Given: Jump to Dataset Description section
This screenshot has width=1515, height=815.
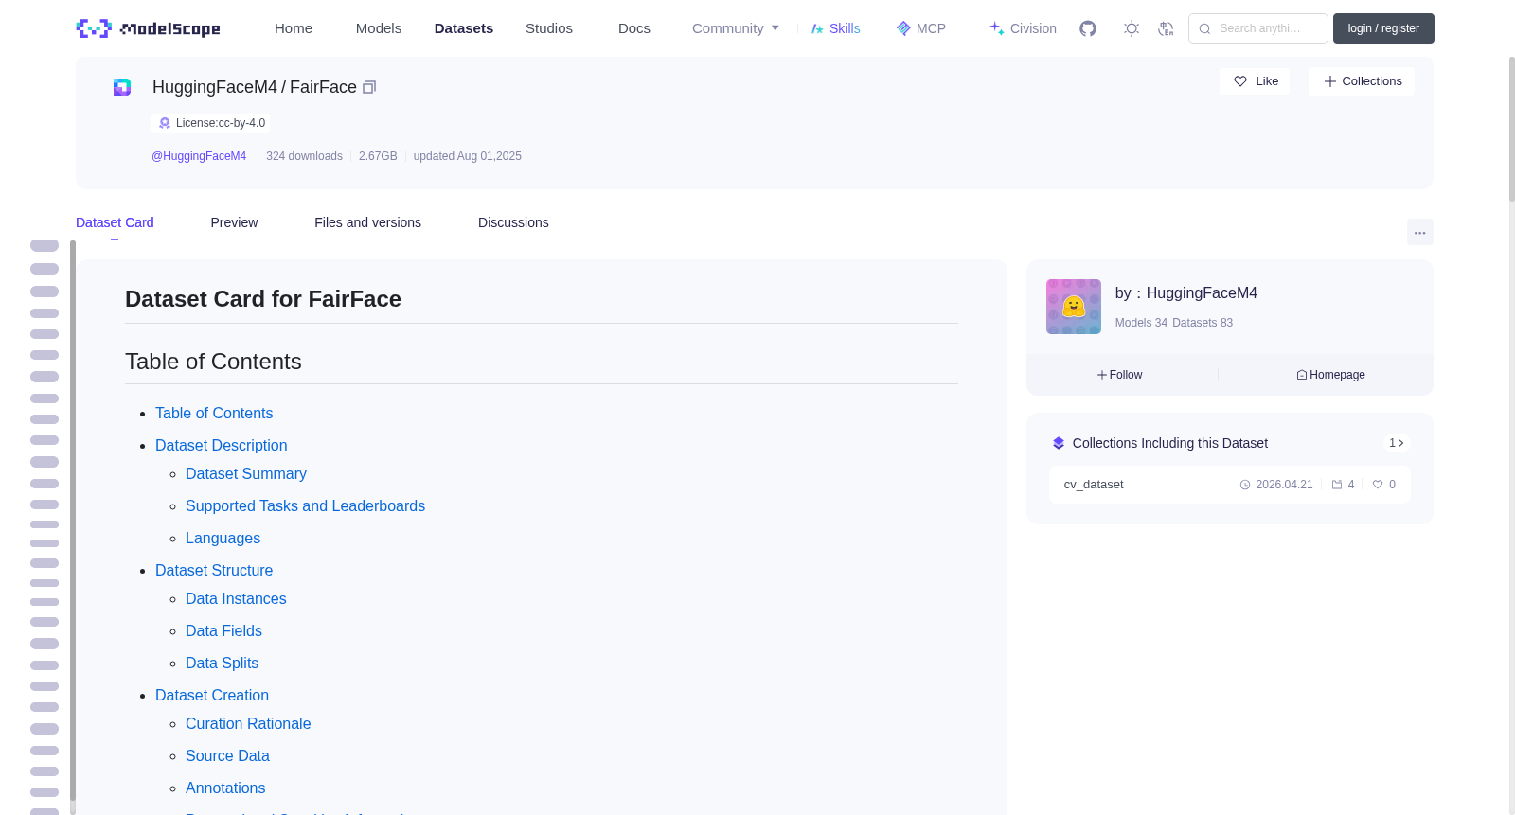Looking at the screenshot, I should (x=222, y=446).
